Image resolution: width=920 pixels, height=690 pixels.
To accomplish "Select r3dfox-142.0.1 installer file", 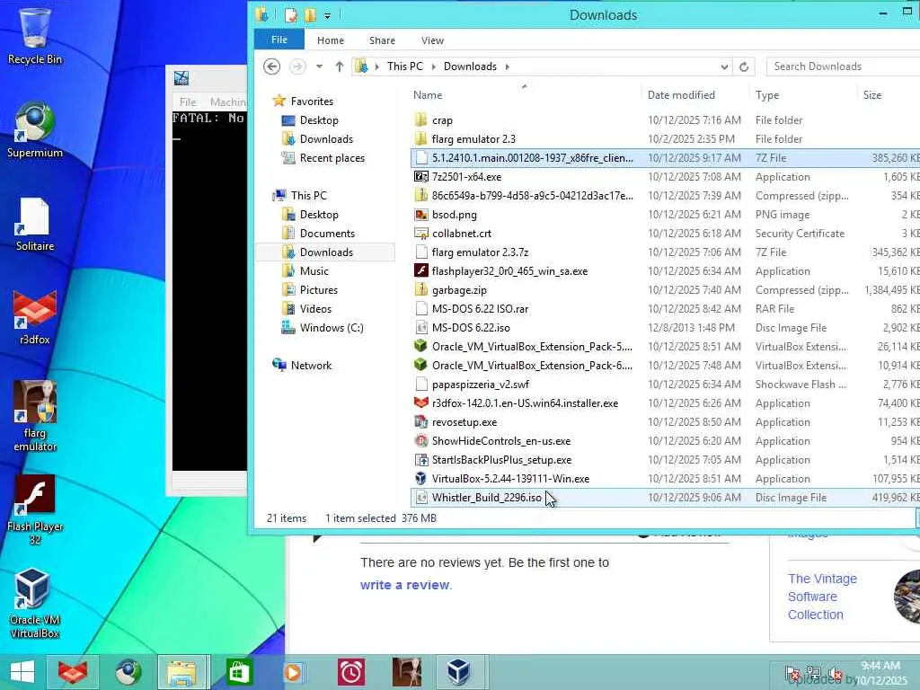I will coord(525,403).
